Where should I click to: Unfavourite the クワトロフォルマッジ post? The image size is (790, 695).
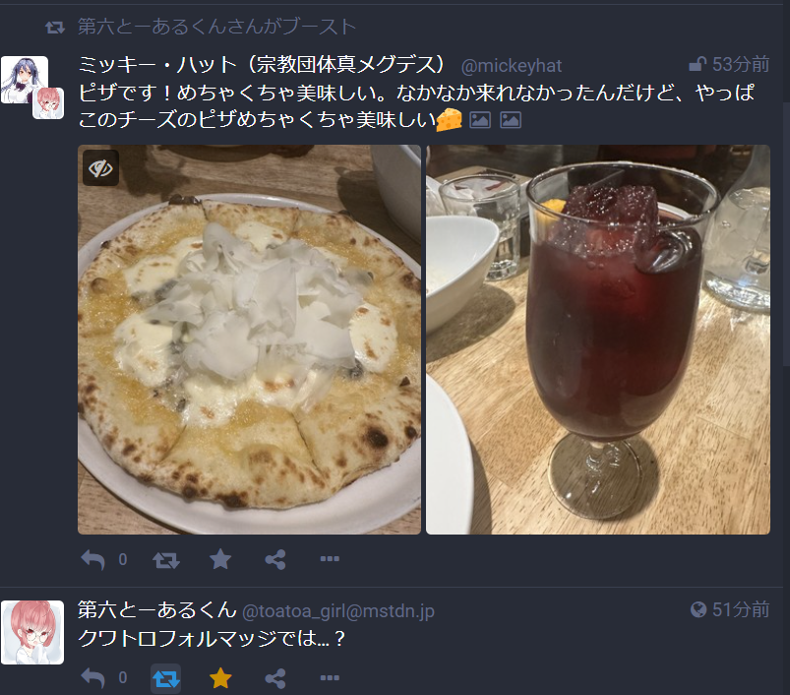pyautogui.click(x=220, y=678)
